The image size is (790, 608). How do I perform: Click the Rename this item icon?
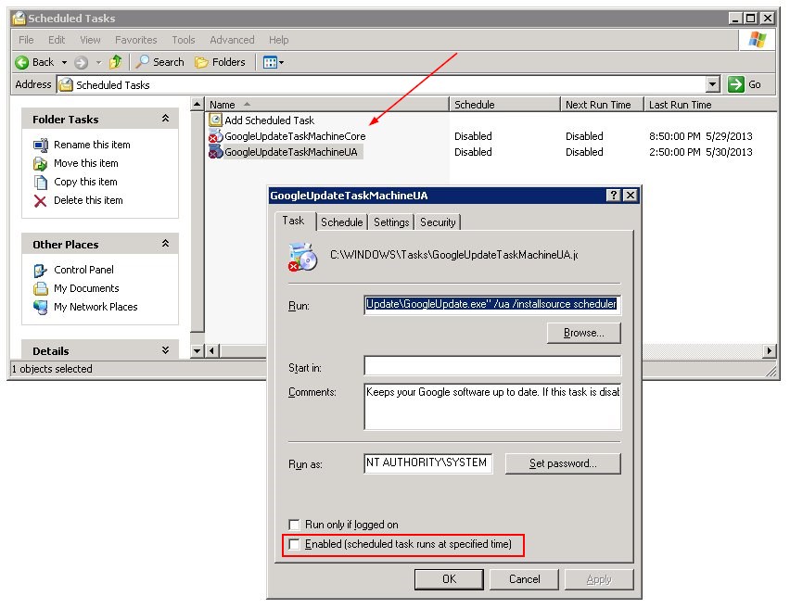[40, 146]
